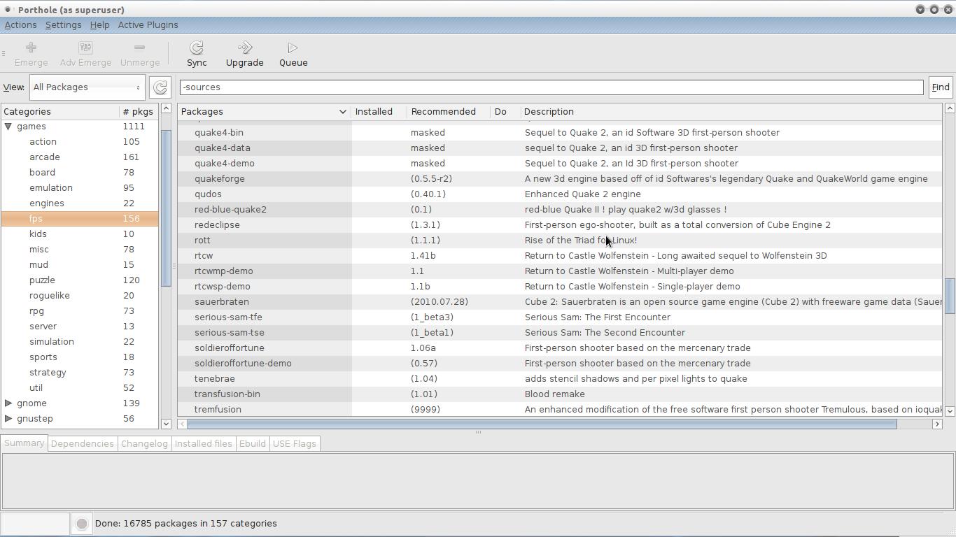Select the serious-sam-tfe package
956x537 pixels.
560,317
